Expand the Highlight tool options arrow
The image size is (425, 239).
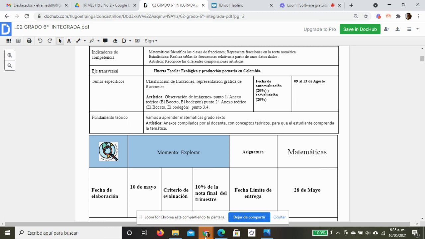click(98, 41)
